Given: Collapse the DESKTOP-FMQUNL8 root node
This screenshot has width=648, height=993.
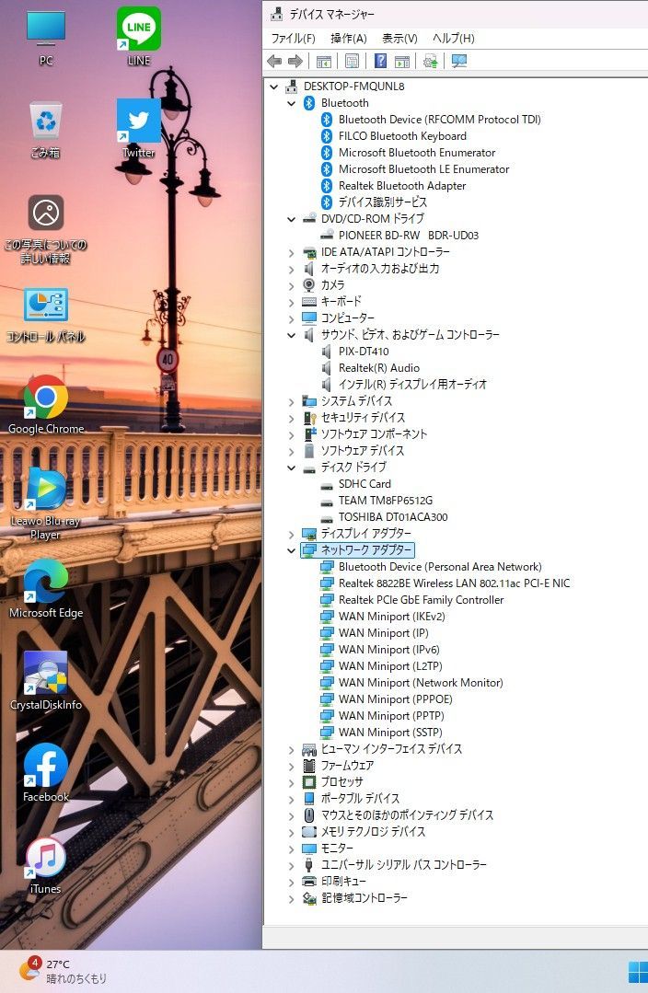Looking at the screenshot, I should (x=274, y=87).
